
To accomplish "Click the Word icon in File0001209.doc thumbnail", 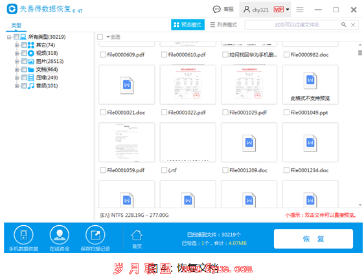I will click(x=249, y=143).
